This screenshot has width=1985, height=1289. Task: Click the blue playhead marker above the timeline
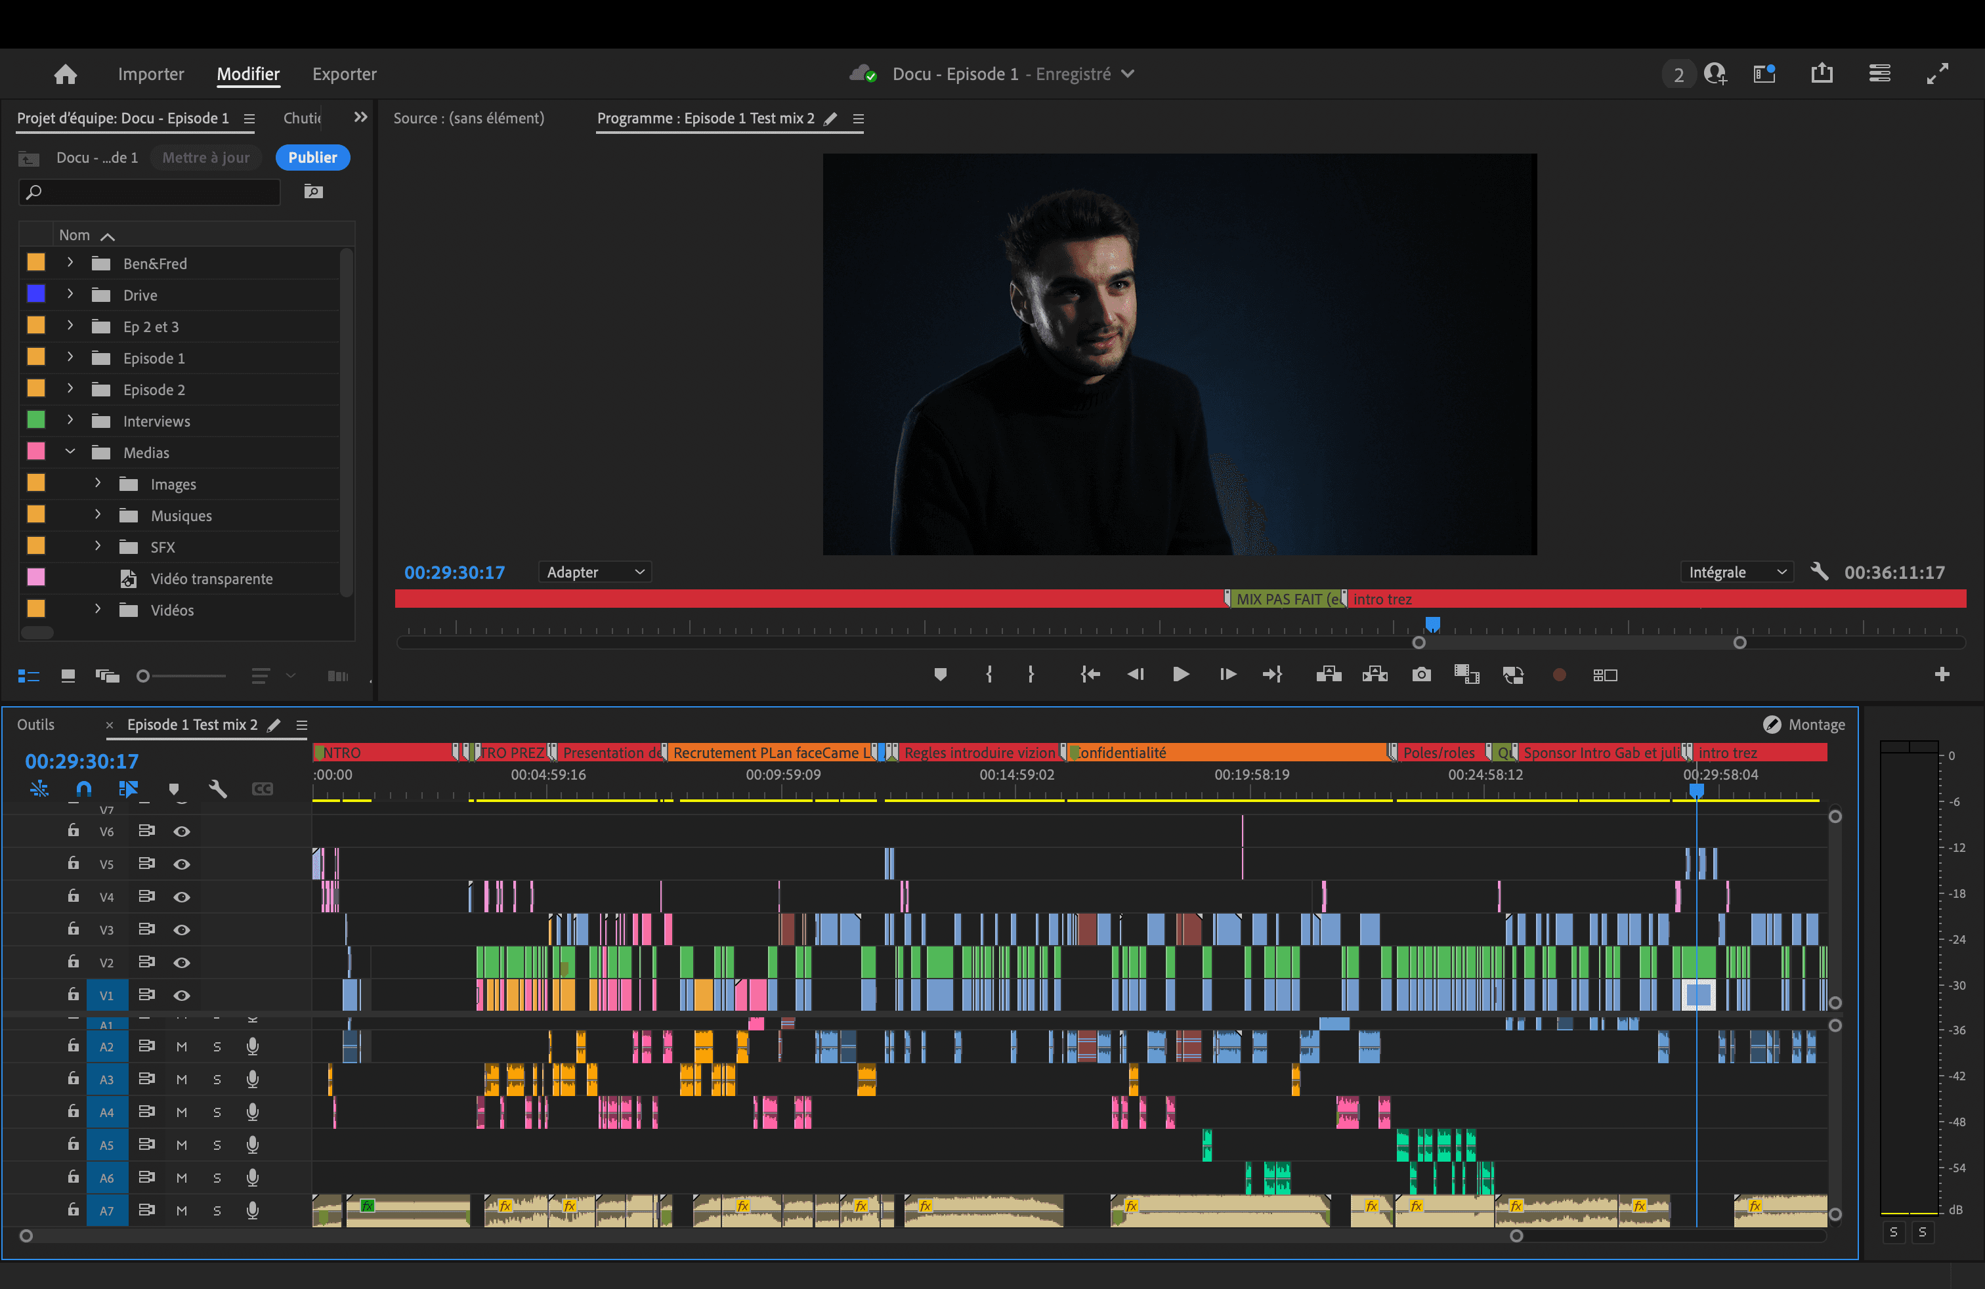[1432, 623]
